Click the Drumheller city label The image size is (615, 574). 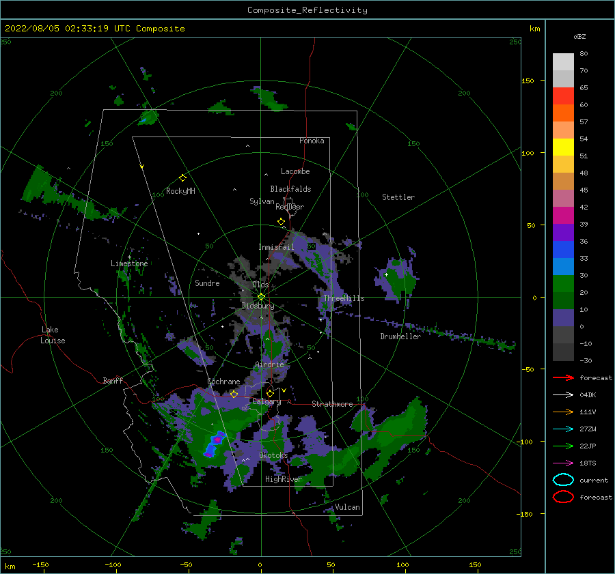tap(400, 336)
